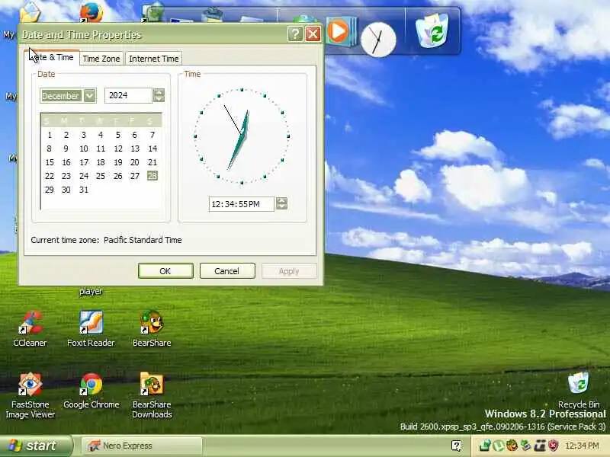Select day 3 in the calendar
Screen dimensions: 610x457
[x=84, y=135]
